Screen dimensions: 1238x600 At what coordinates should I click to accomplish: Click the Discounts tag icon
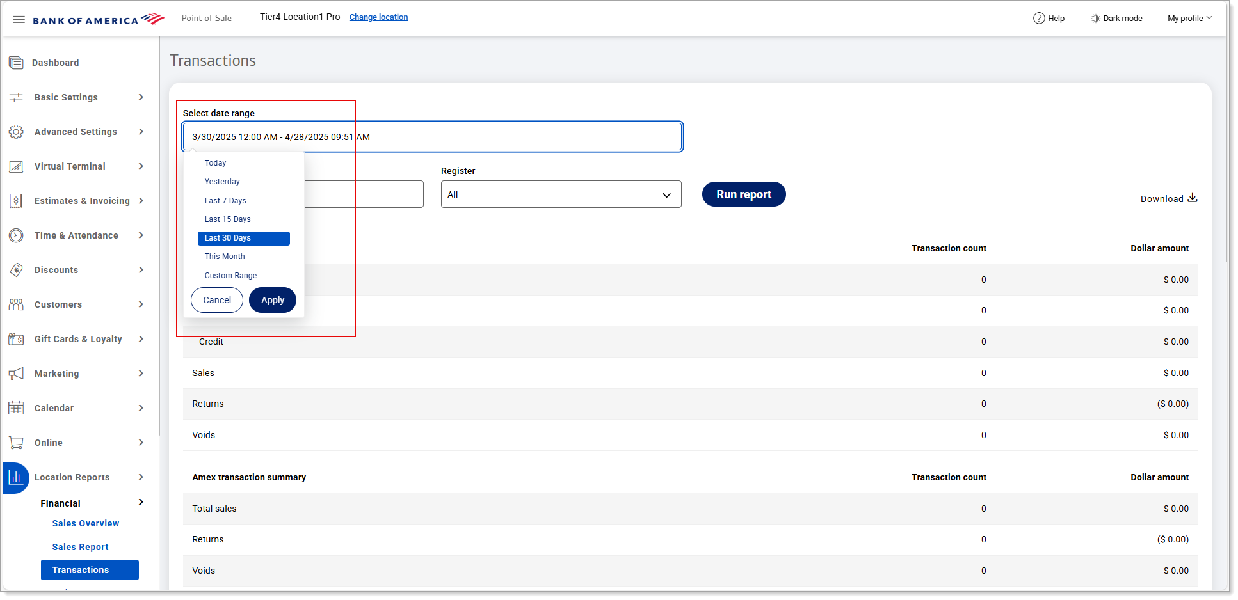click(16, 270)
